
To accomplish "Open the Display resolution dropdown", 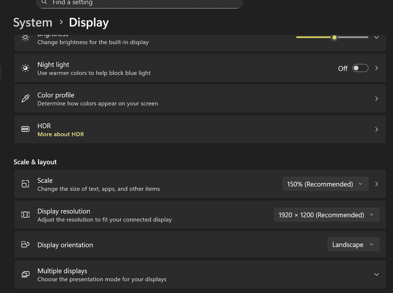I will pyautogui.click(x=326, y=215).
